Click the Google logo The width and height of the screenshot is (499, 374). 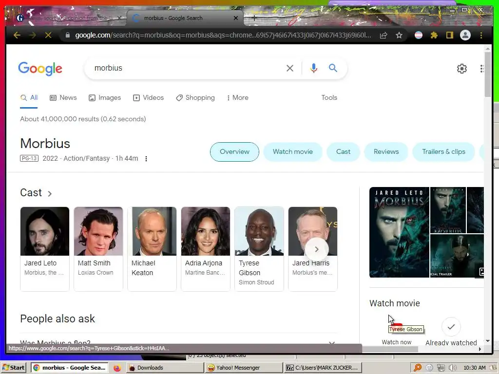[x=40, y=69]
